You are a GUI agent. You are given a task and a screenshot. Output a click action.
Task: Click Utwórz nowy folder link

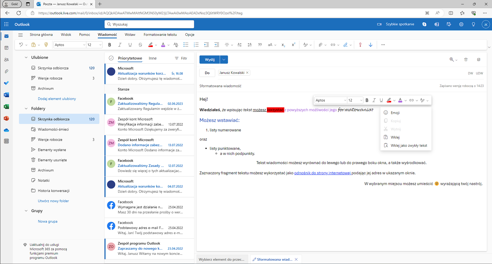click(x=53, y=201)
